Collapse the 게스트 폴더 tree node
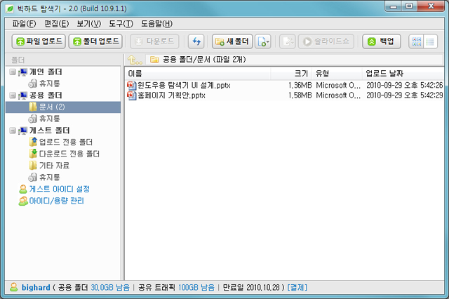 [x=13, y=131]
